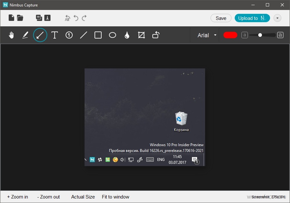Click the small letter size icon
290x203 pixels.
pos(245,35)
